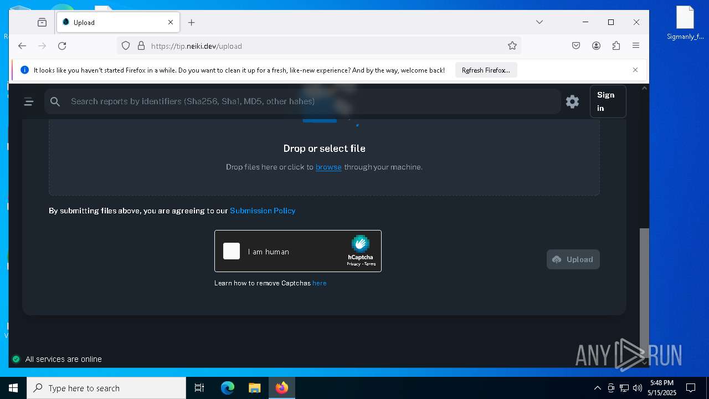
Task: Click the Refresh Firefox button
Action: [486, 70]
